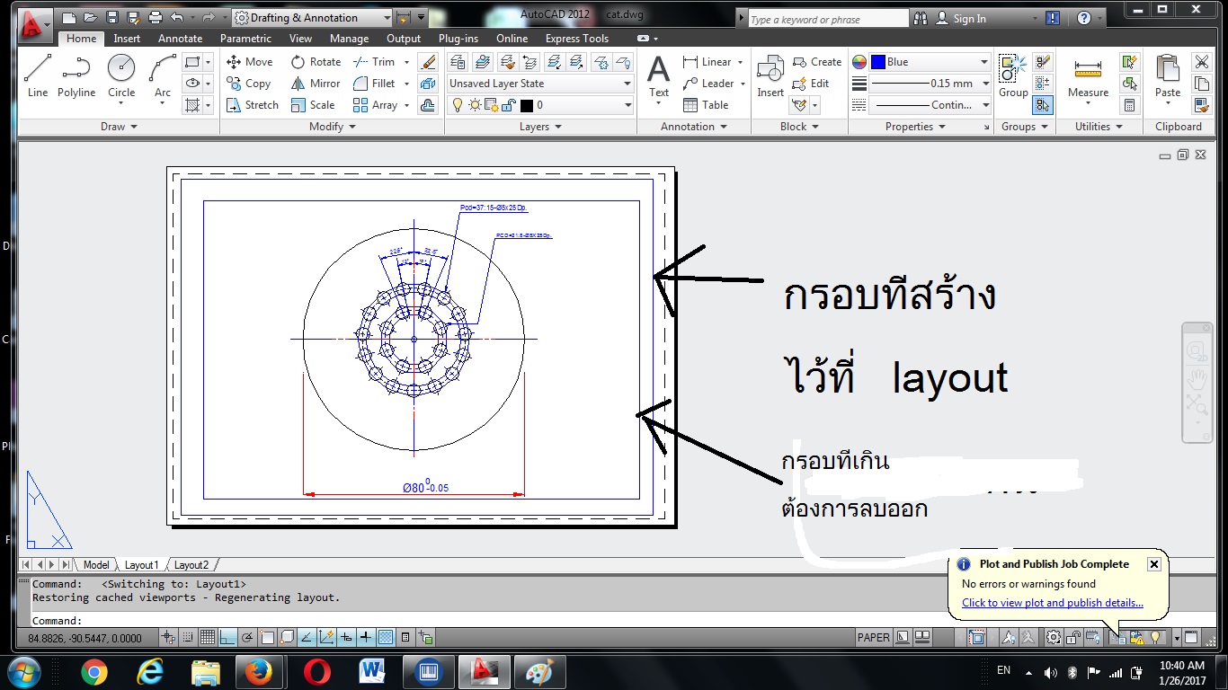Open the Insert ribbon tab
The height and width of the screenshot is (690, 1228).
pos(127,39)
